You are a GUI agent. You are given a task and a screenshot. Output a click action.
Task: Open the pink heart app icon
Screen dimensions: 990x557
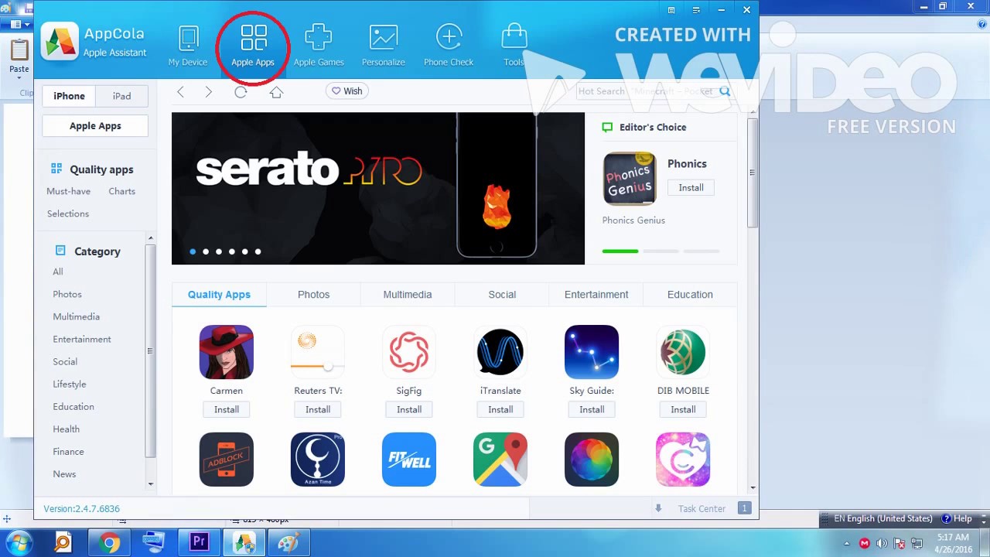pyautogui.click(x=683, y=460)
